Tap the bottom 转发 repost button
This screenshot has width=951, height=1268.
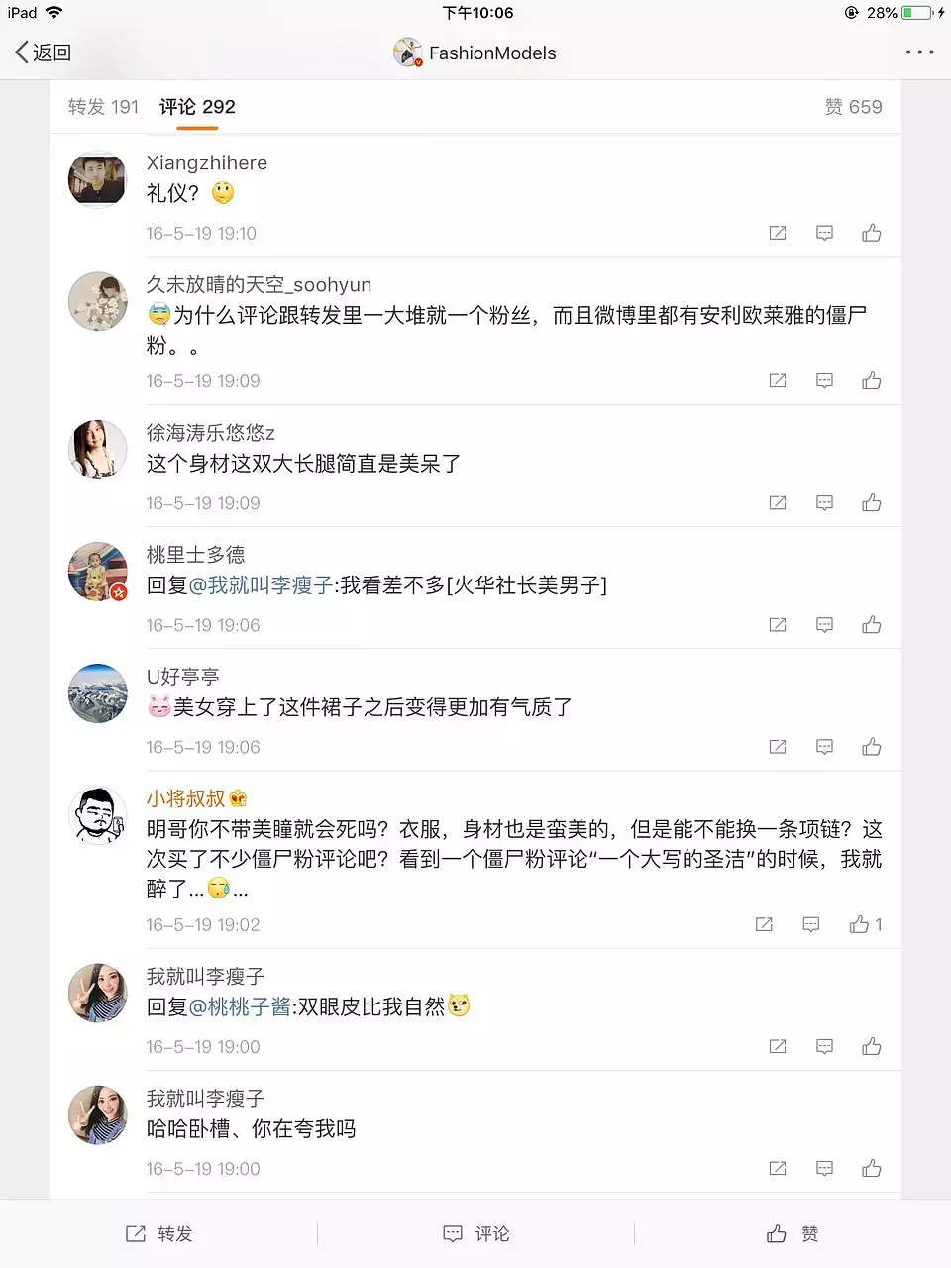pos(158,1233)
